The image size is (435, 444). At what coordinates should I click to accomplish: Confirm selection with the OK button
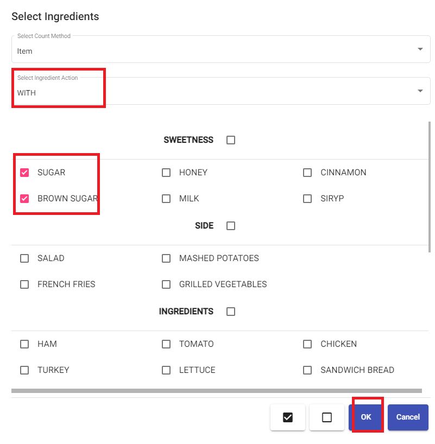tap(366, 417)
